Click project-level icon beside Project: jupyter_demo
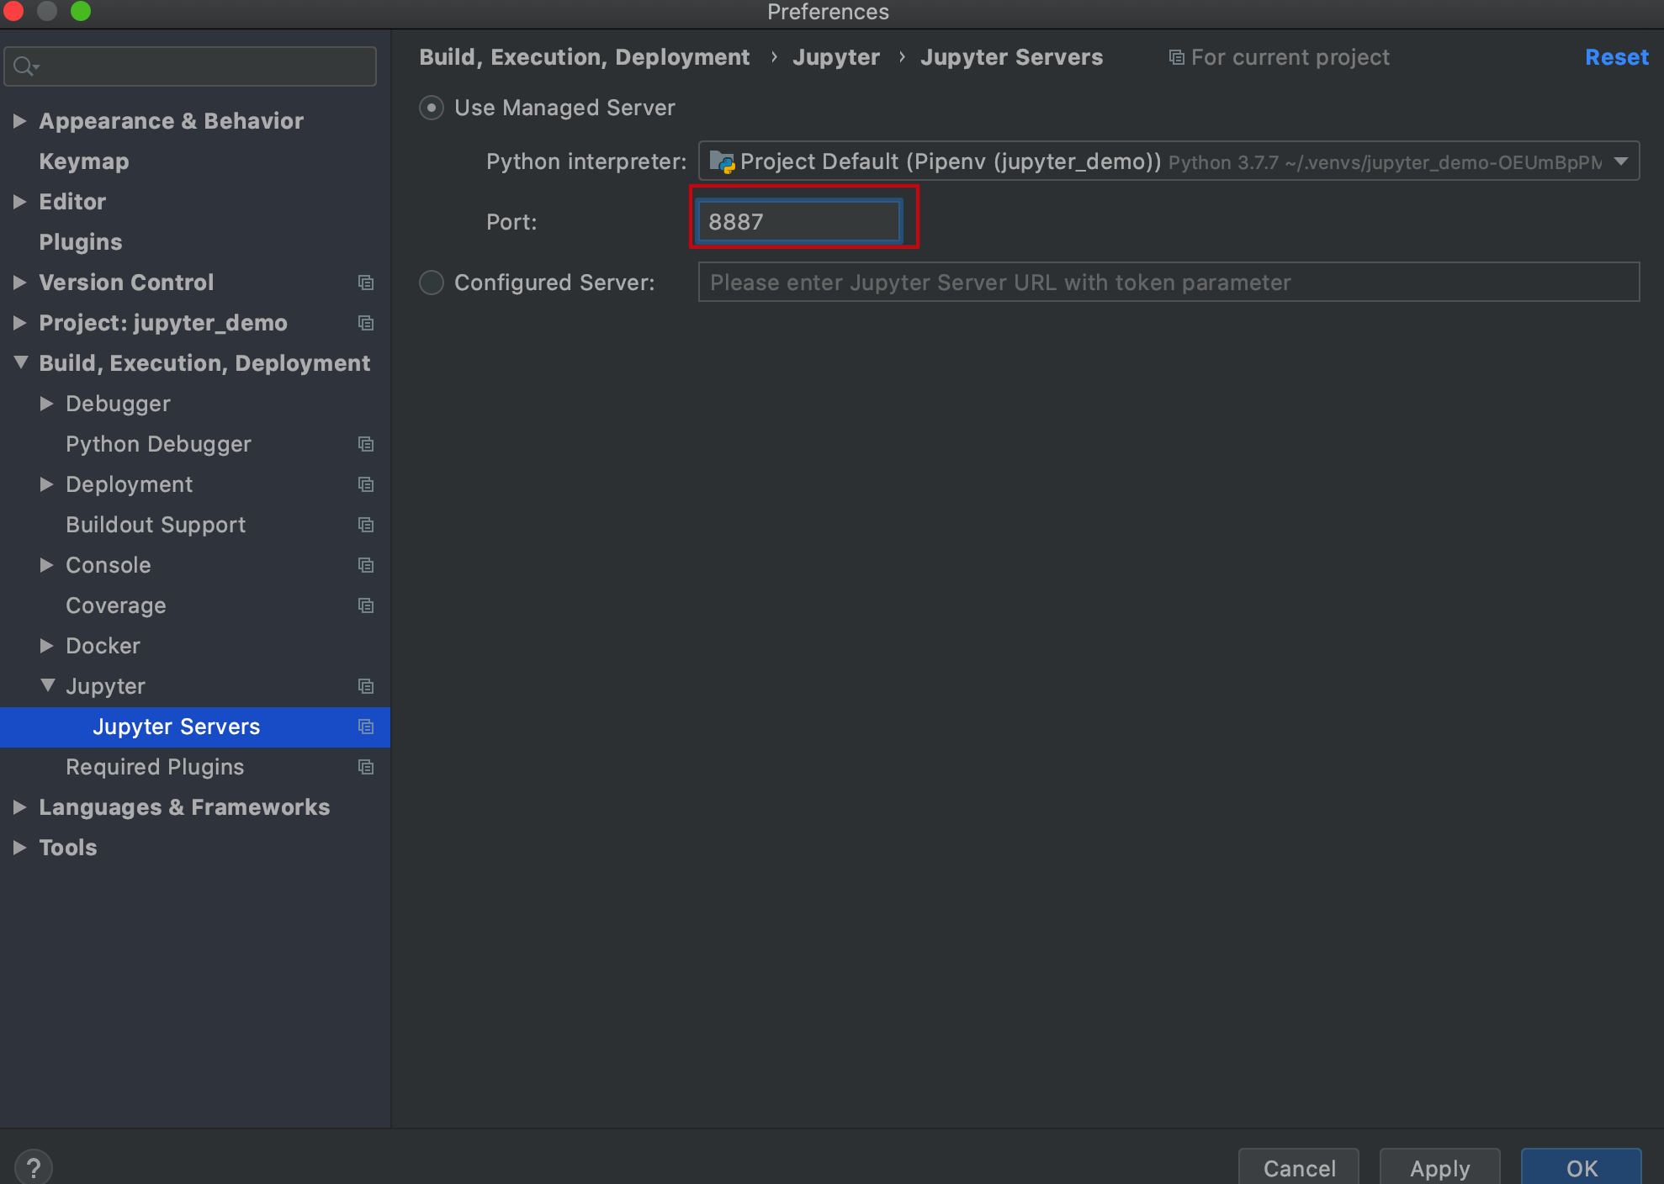The height and width of the screenshot is (1184, 1664). 366,323
